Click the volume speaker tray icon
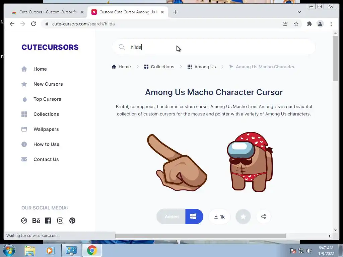Viewport: 343px width, 257px height. (x=309, y=251)
